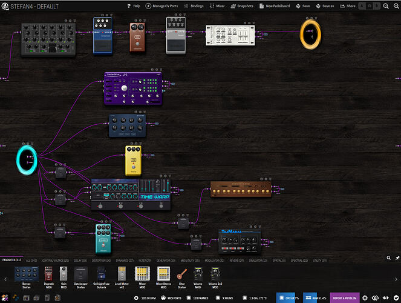Screen dimensions: 401x303
Task: Select the Gain MOD plugin thumbnail
Action: [x=64, y=278]
